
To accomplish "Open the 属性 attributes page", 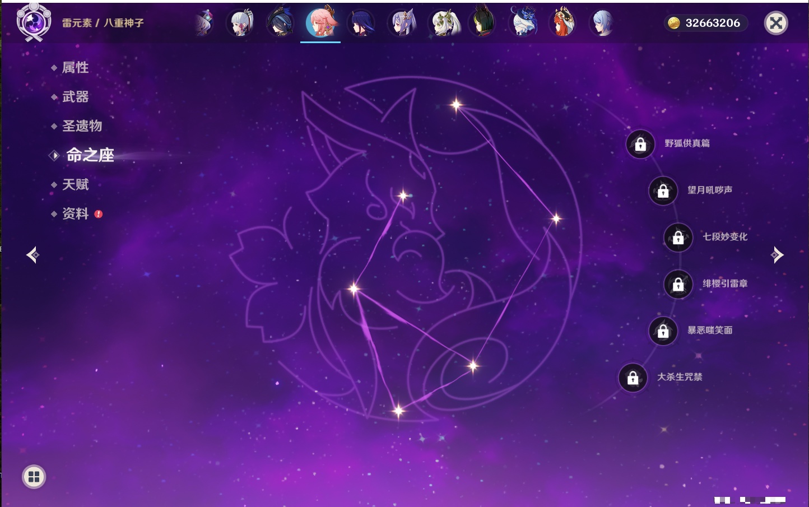I will (75, 68).
